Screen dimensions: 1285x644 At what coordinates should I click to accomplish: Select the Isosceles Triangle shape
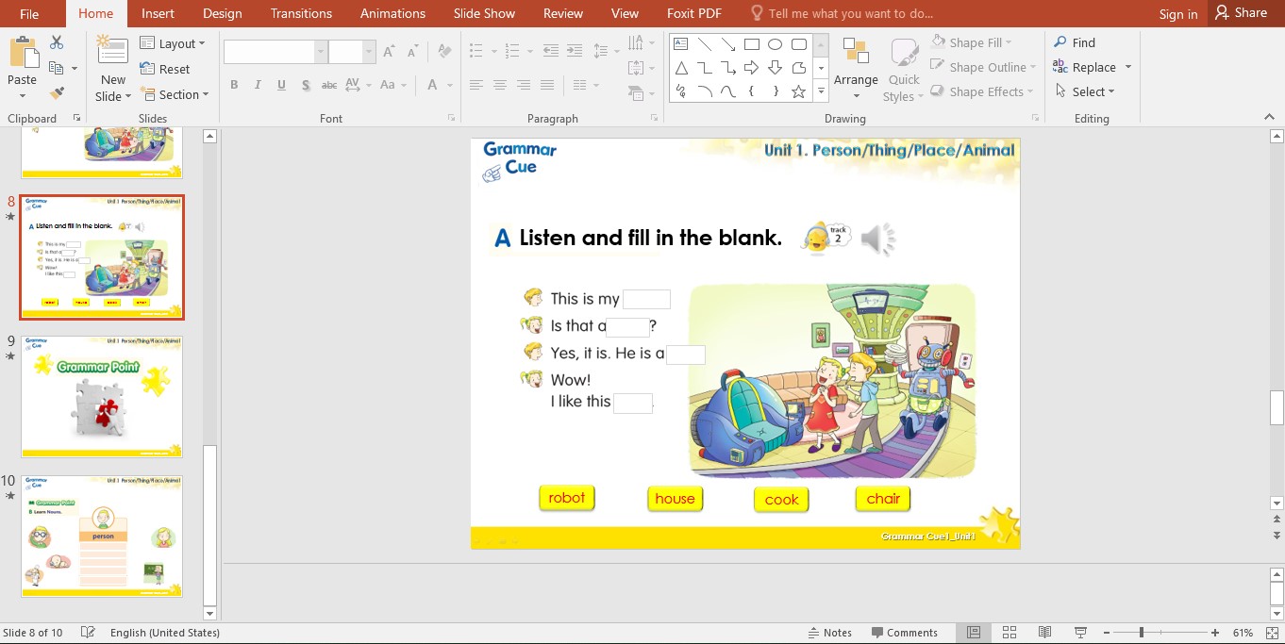(680, 67)
